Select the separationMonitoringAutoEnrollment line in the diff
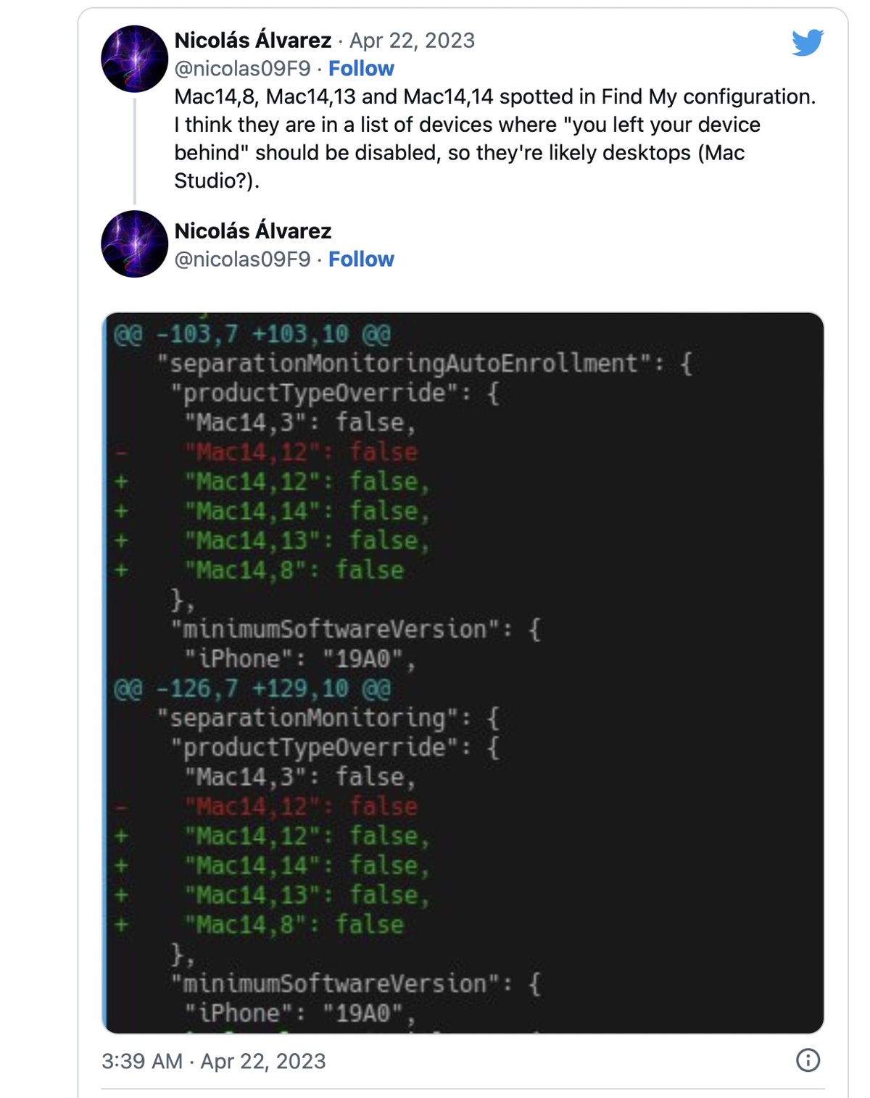The image size is (870, 1098). pos(425,363)
